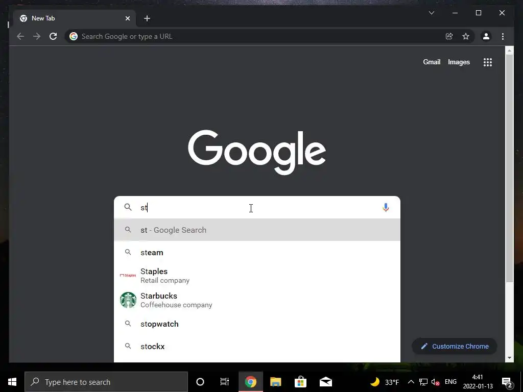Open the tab search dropdown chevron

click(431, 13)
